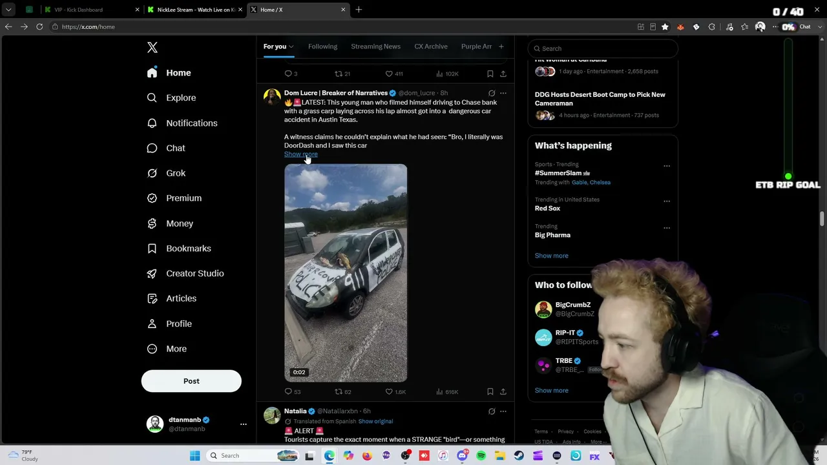Switch to the Streaming News tab
Viewport: 827px width, 465px height.
tap(375, 46)
